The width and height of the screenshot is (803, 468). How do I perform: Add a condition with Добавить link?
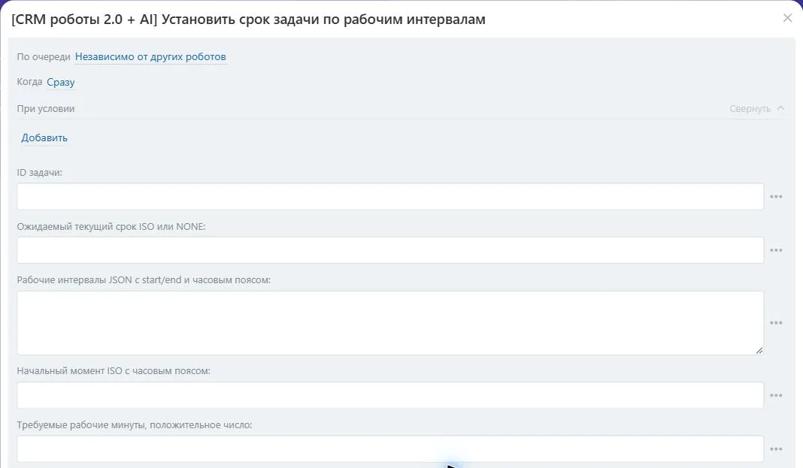[44, 137]
